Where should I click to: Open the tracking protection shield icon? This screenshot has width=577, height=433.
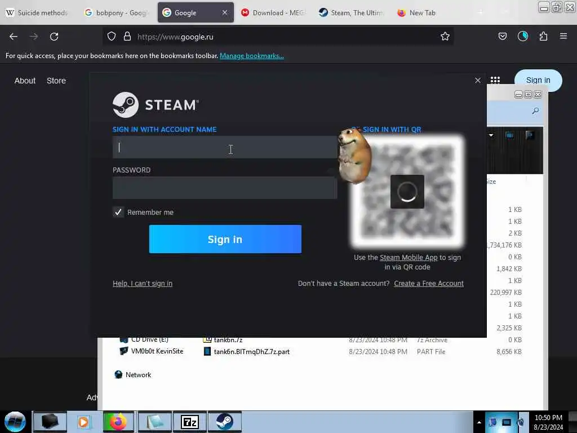point(112,37)
